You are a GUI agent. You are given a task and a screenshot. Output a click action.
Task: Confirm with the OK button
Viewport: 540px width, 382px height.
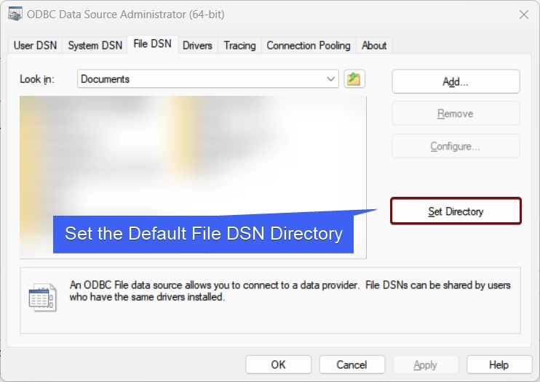278,365
